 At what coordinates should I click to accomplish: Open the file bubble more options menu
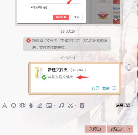[x=114, y=88]
